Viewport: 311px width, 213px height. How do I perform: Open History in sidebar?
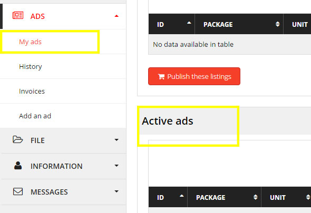pyautogui.click(x=31, y=66)
